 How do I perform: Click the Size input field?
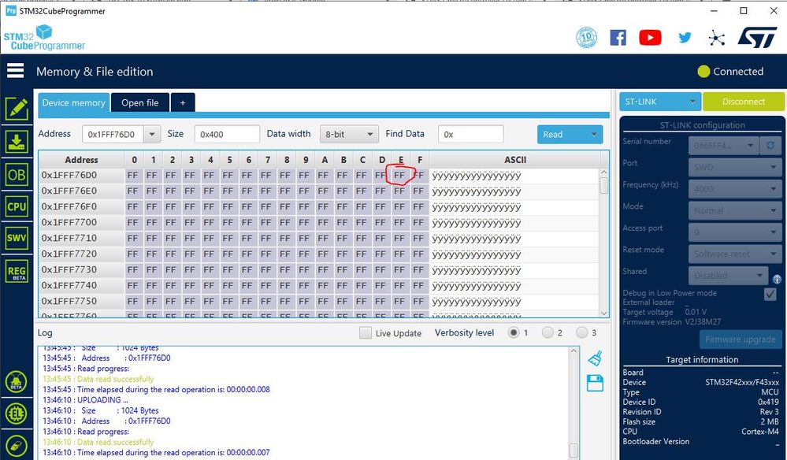pyautogui.click(x=227, y=134)
